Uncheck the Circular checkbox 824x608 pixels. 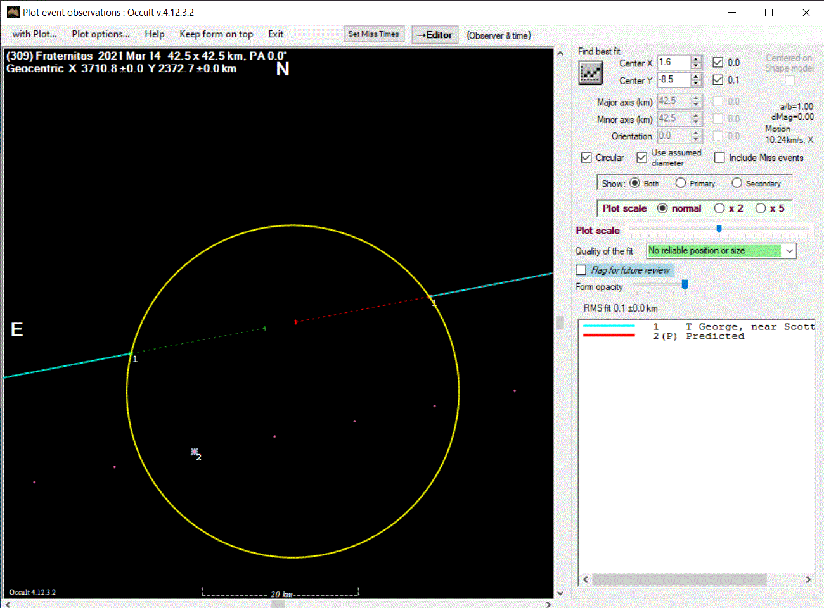[x=586, y=158]
